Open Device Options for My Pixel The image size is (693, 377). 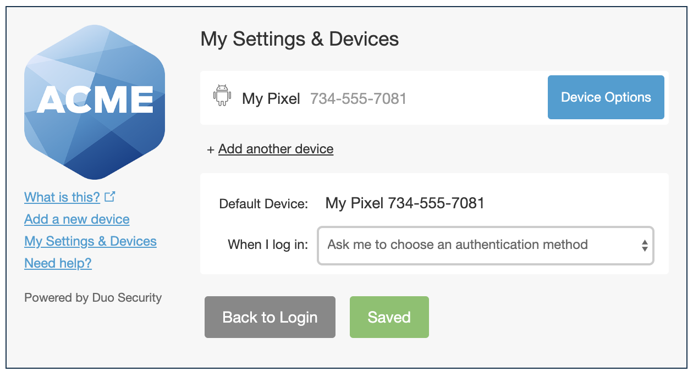(x=606, y=97)
